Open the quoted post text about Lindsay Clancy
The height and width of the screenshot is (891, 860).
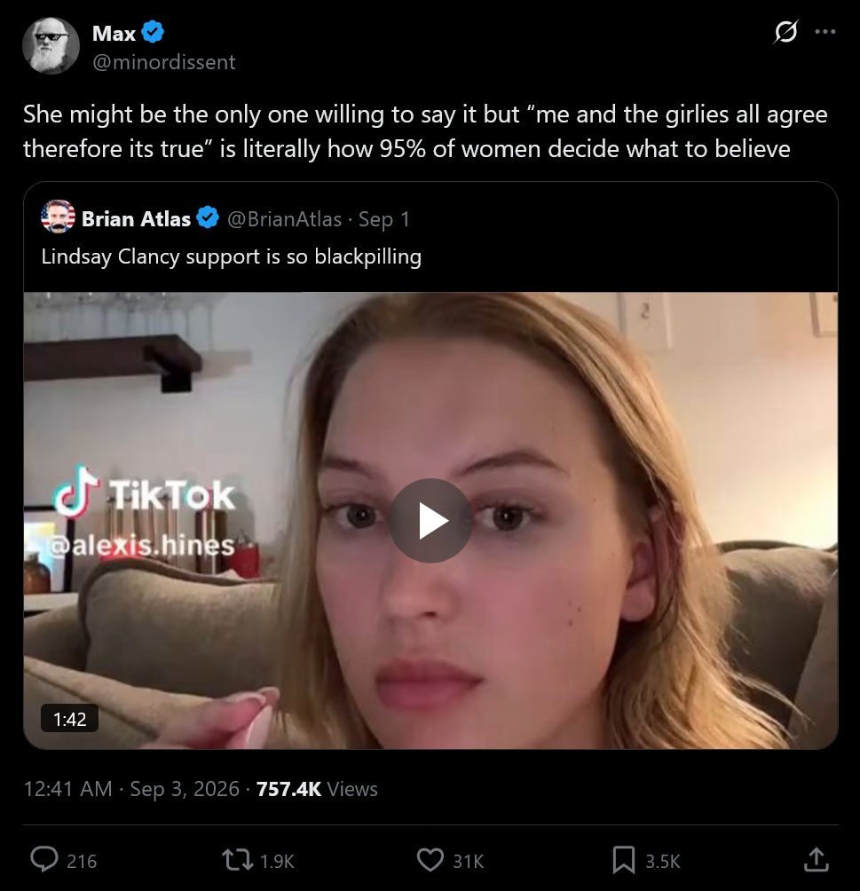[232, 256]
